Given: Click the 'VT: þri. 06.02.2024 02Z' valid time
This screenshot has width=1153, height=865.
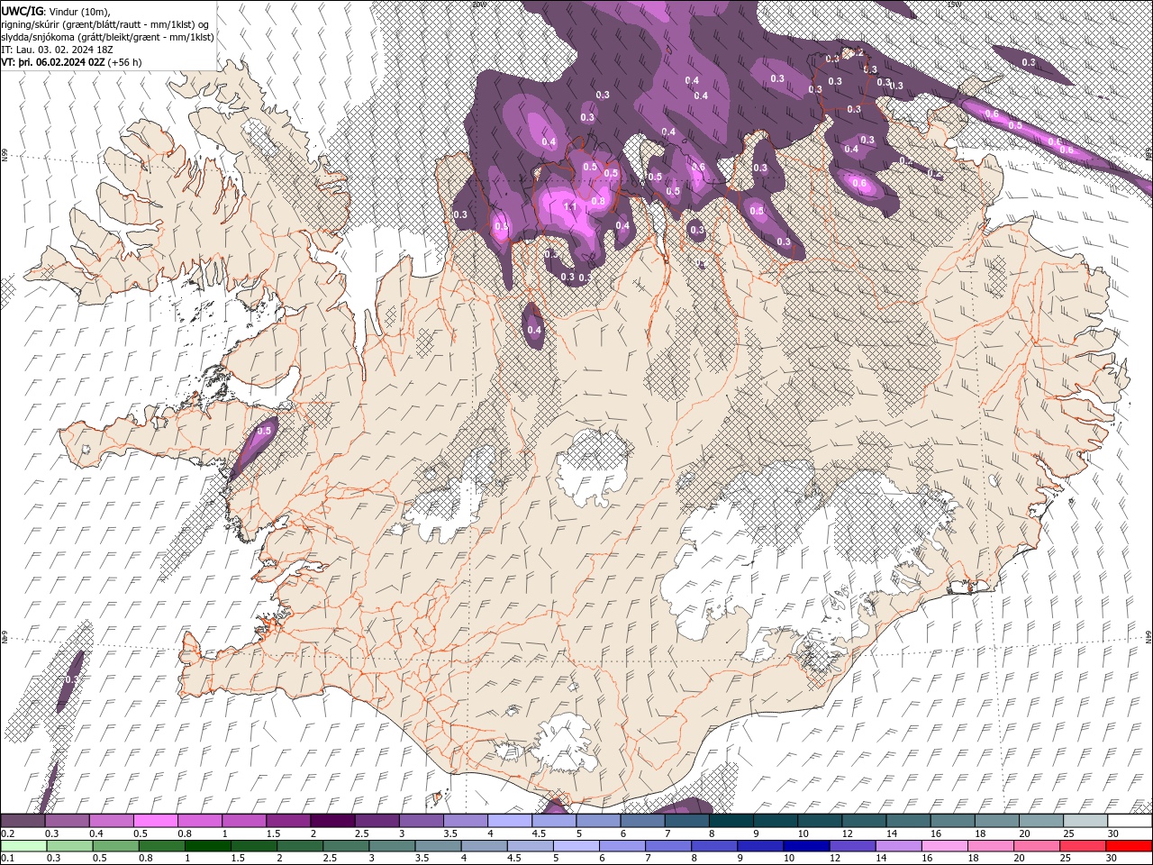Looking at the screenshot, I should tap(53, 62).
